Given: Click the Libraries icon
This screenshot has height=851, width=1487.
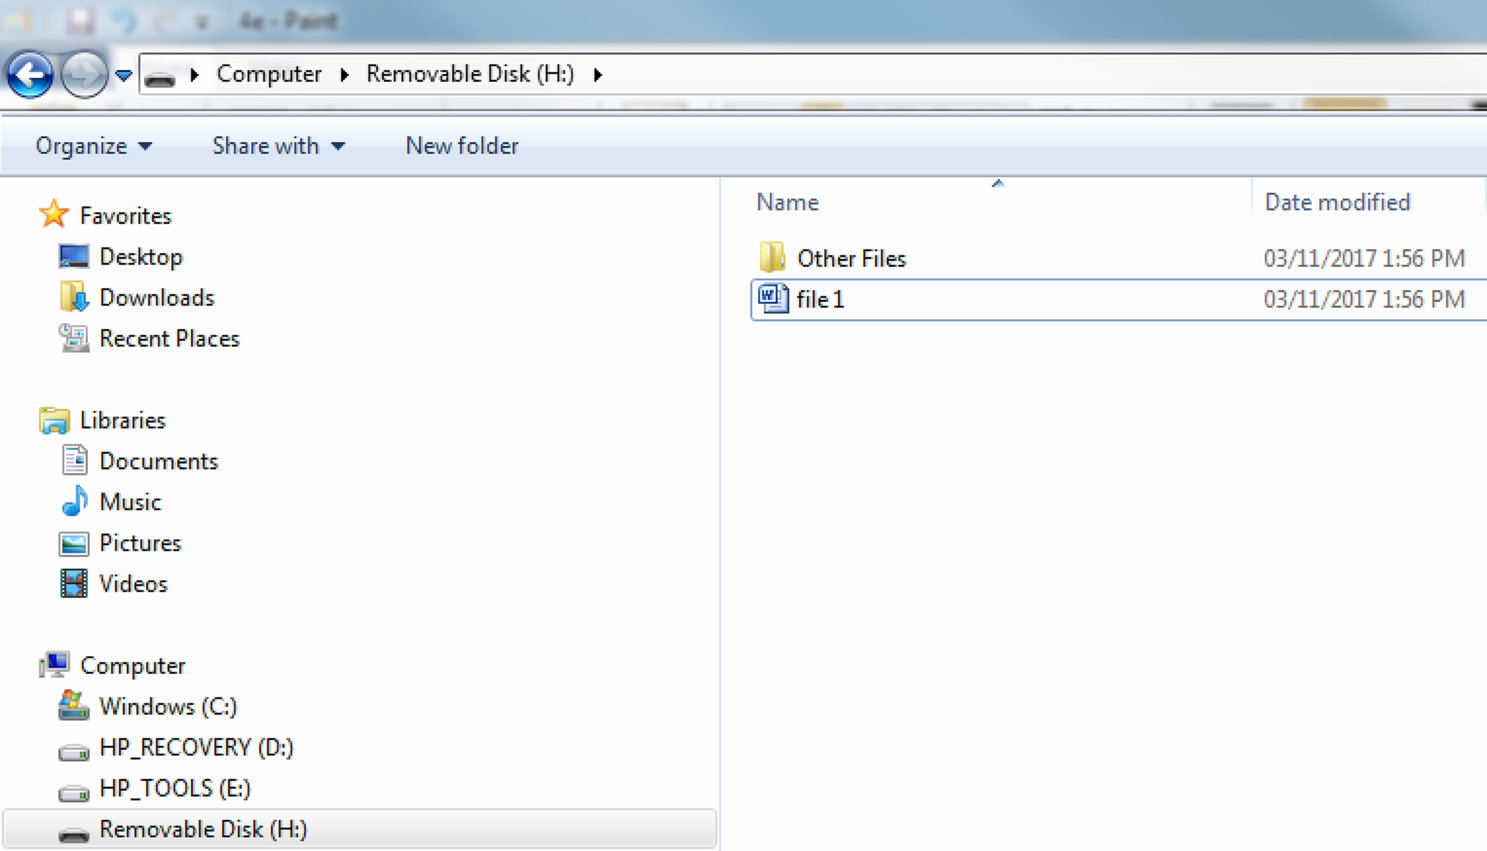Looking at the screenshot, I should click(x=55, y=420).
